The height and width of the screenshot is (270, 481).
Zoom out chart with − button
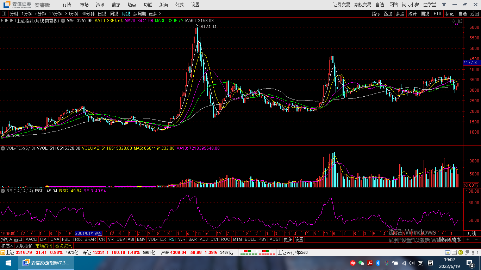[476, 239]
